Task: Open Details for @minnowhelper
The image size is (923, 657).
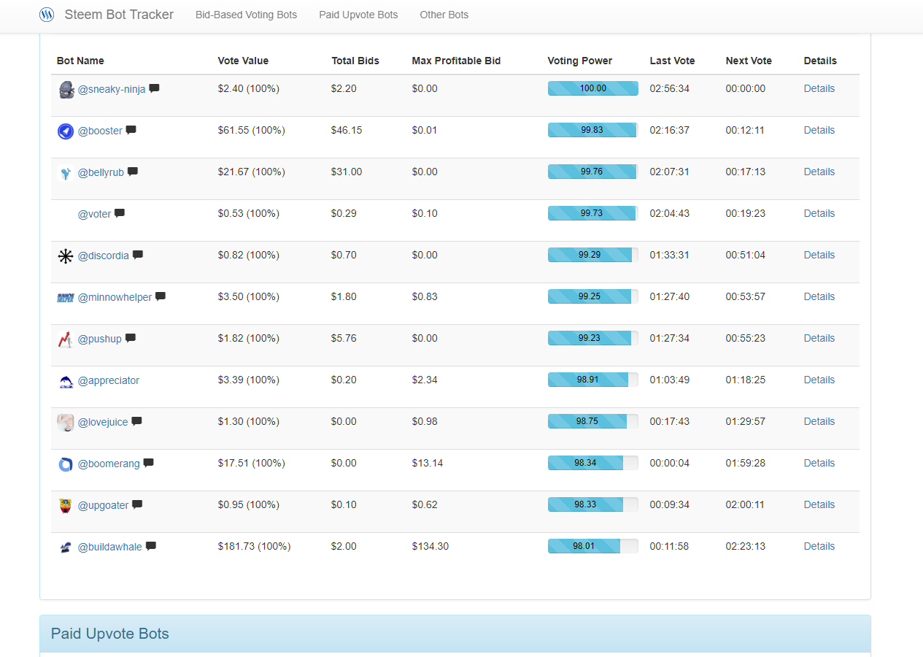Action: (819, 296)
